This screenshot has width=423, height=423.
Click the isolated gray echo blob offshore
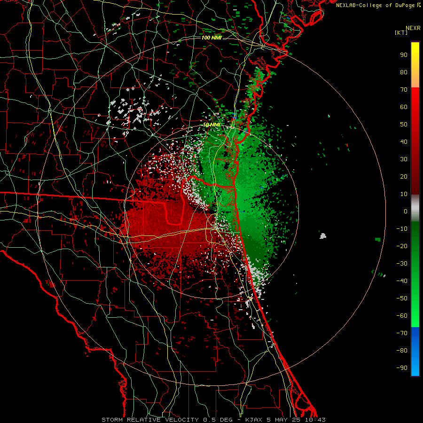click(x=323, y=236)
